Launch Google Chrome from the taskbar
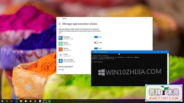Screen dimensions: 184x103 point(30,101)
